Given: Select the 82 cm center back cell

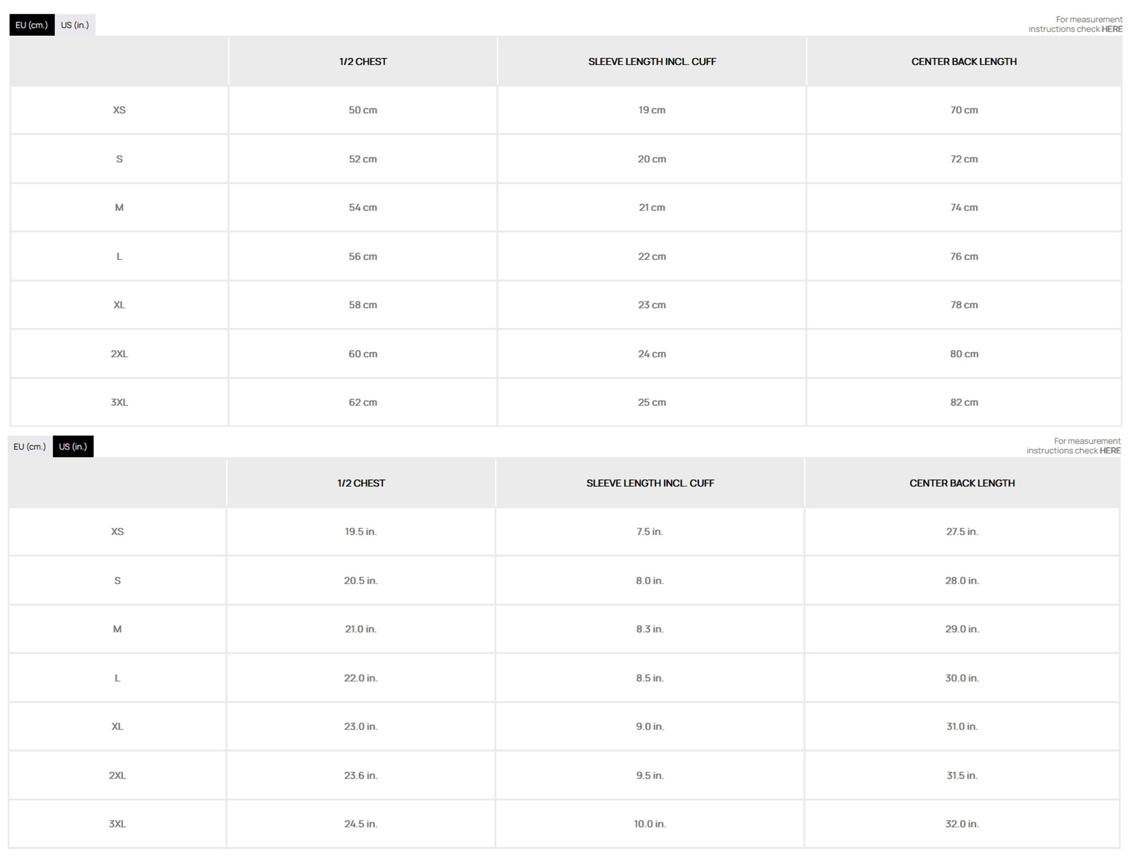Looking at the screenshot, I should click(964, 403).
